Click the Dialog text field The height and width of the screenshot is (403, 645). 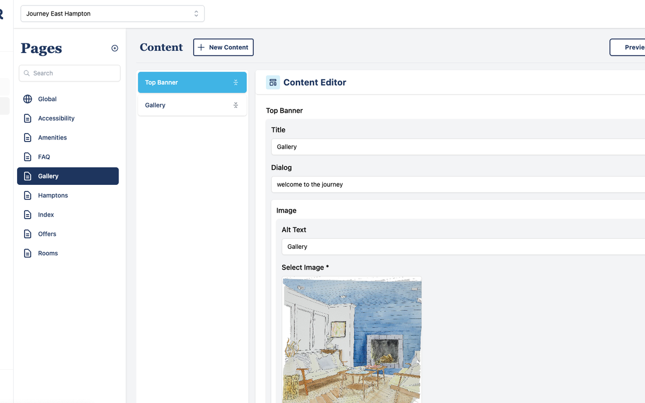pyautogui.click(x=458, y=184)
